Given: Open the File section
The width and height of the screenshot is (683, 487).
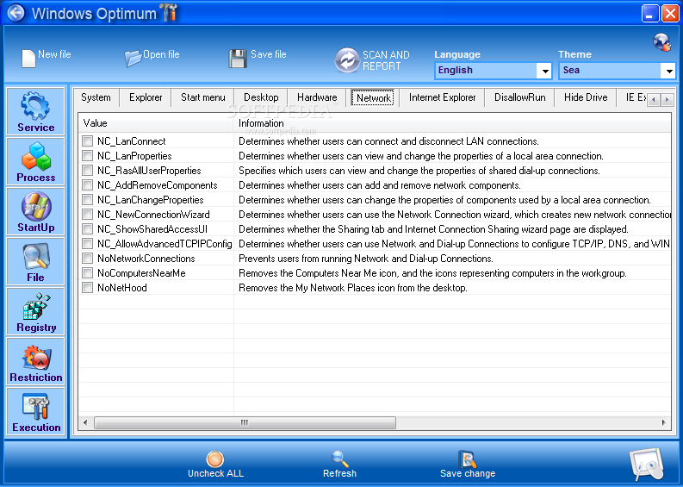Looking at the screenshot, I should [35, 261].
